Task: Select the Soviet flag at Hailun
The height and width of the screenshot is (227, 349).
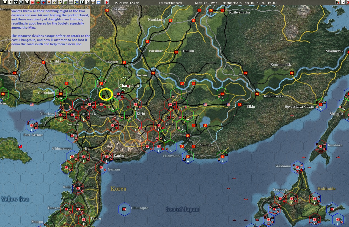Action: [x=176, y=52]
